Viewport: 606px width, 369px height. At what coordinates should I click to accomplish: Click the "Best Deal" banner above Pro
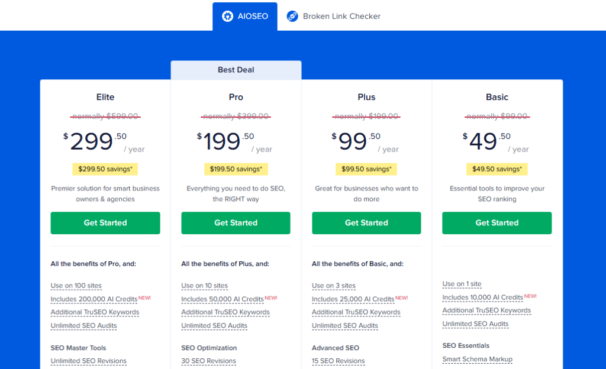click(236, 70)
